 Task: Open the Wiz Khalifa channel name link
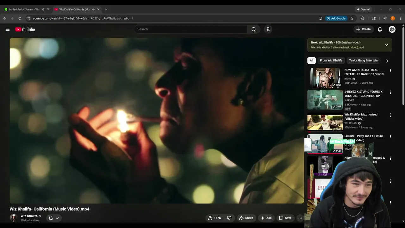[x=29, y=216]
